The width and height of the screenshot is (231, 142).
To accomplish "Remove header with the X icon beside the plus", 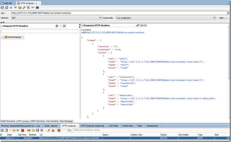I will pyautogui.click(x=64, y=26).
